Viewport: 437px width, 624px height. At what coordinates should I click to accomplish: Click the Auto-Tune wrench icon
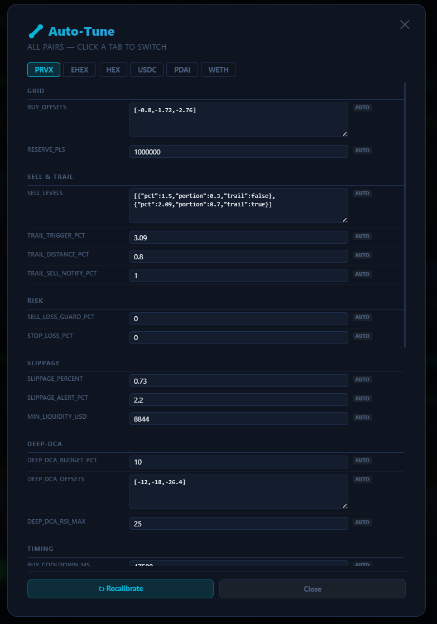36,31
